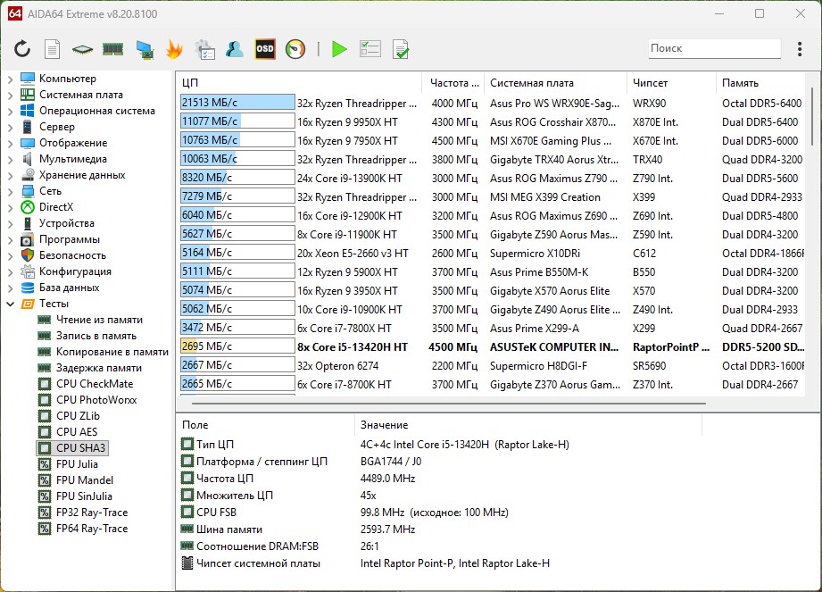
Task: Select the FPU Julia test
Action: [x=77, y=464]
